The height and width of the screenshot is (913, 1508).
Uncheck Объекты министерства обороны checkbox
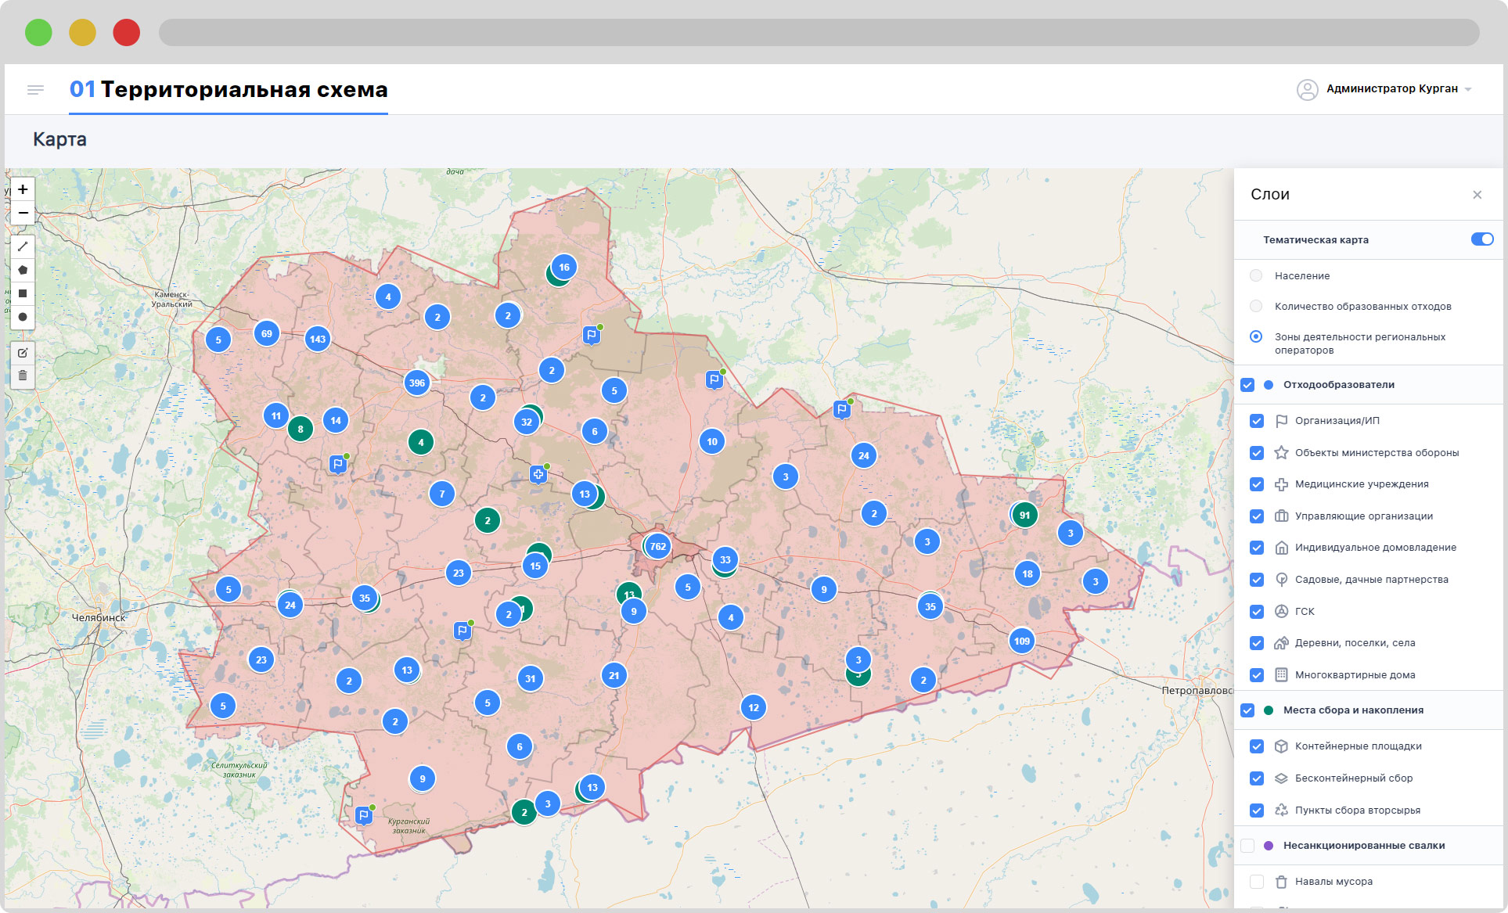(x=1257, y=453)
